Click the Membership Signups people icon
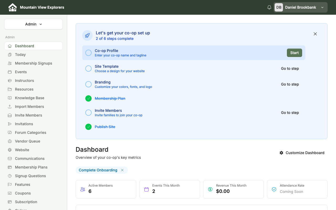 [10, 63]
